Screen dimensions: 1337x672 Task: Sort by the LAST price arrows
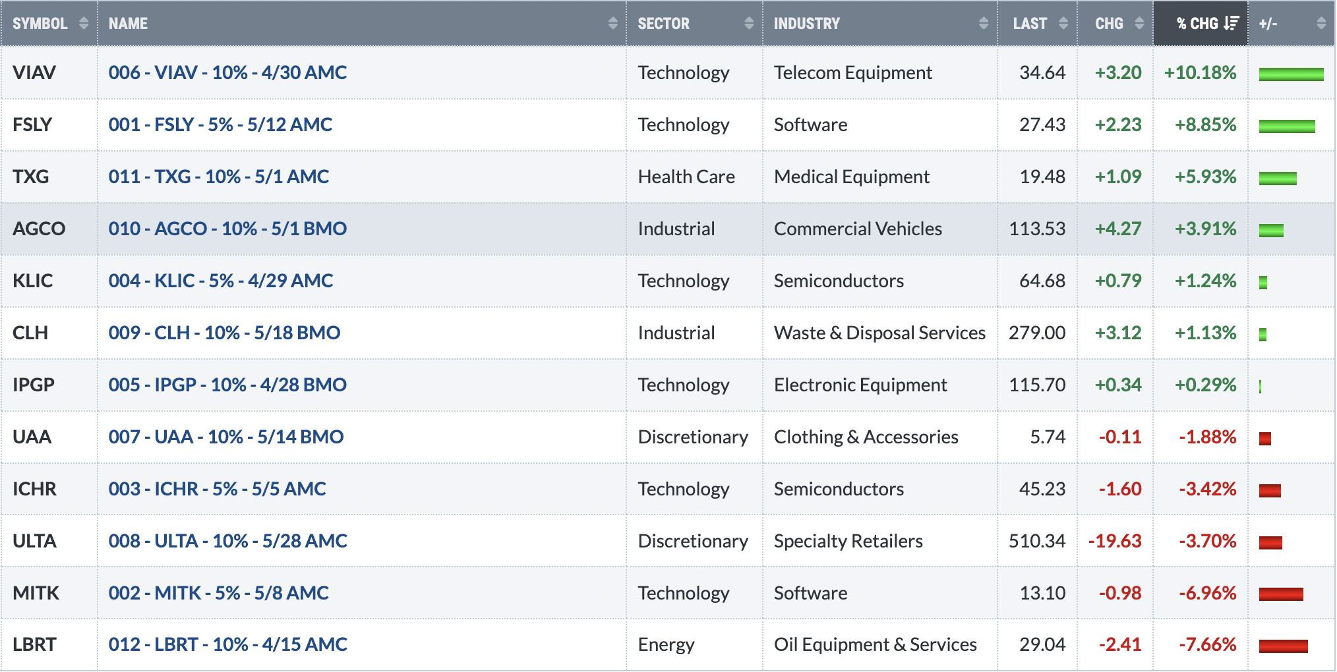coord(1063,24)
